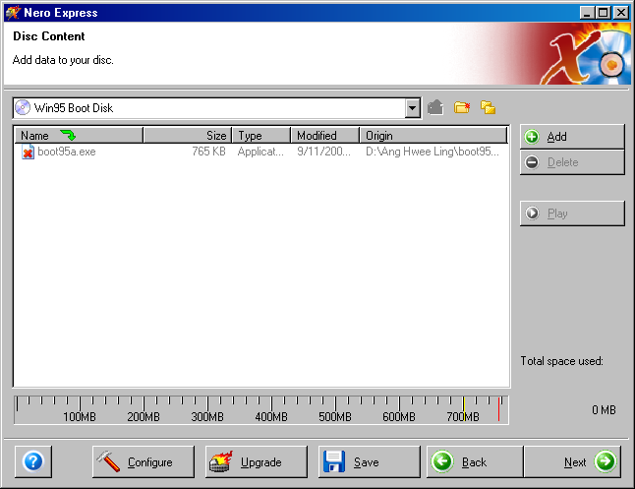Click the go up one folder icon
The height and width of the screenshot is (489, 635).
tap(435, 107)
